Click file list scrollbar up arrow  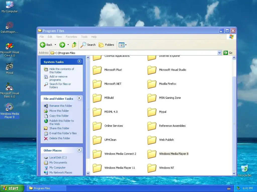click(234, 58)
